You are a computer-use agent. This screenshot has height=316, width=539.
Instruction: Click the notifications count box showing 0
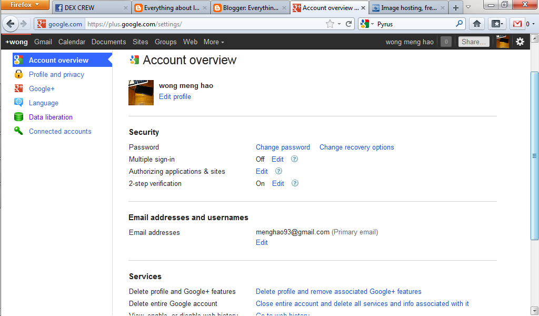[x=446, y=42]
